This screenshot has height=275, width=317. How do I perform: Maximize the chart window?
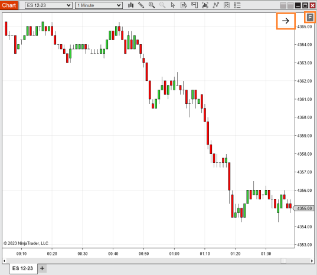[305, 5]
